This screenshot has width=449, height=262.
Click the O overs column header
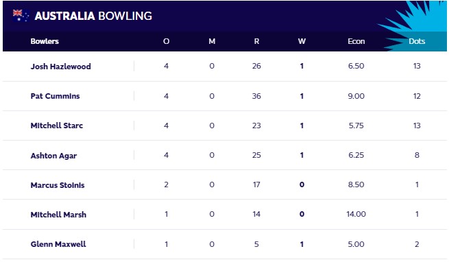(x=166, y=41)
